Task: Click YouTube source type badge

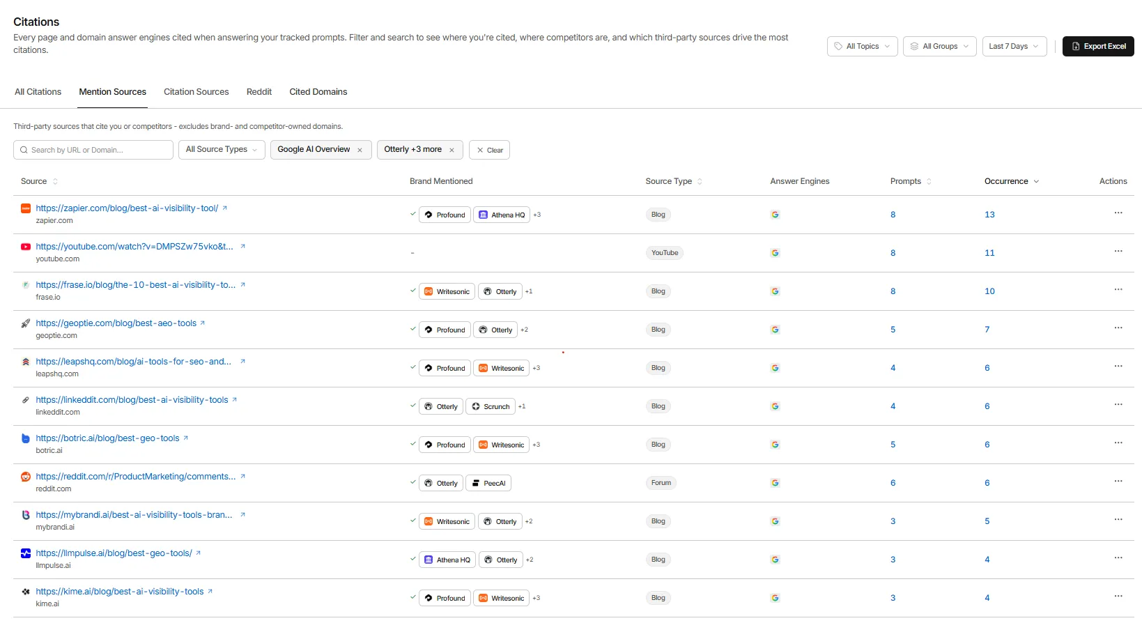Action: [x=665, y=253]
